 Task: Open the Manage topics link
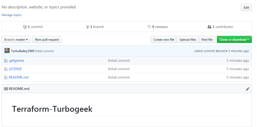(x=11, y=15)
